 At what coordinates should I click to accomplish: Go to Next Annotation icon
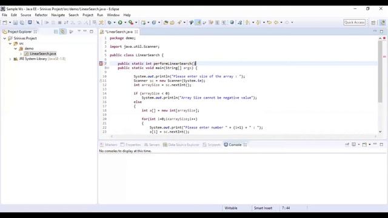pos(248,22)
